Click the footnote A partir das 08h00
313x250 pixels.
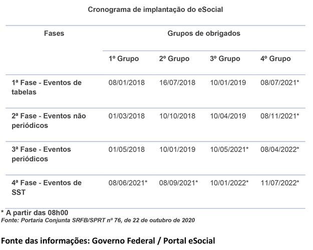pos(35,213)
